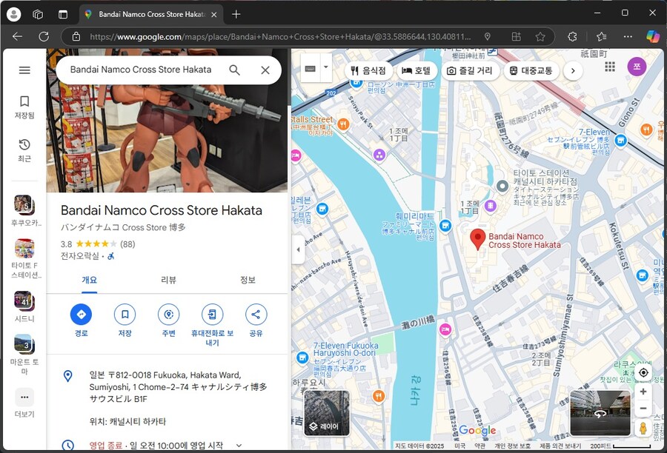Open the 개인 정보 보호 privacy link
Image resolution: width=667 pixels, height=453 pixels.
pyautogui.click(x=512, y=446)
